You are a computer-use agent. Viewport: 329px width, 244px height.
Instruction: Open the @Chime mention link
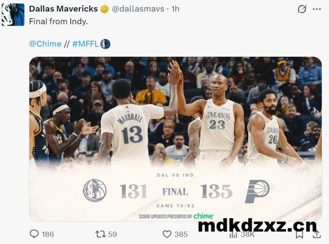(45, 44)
